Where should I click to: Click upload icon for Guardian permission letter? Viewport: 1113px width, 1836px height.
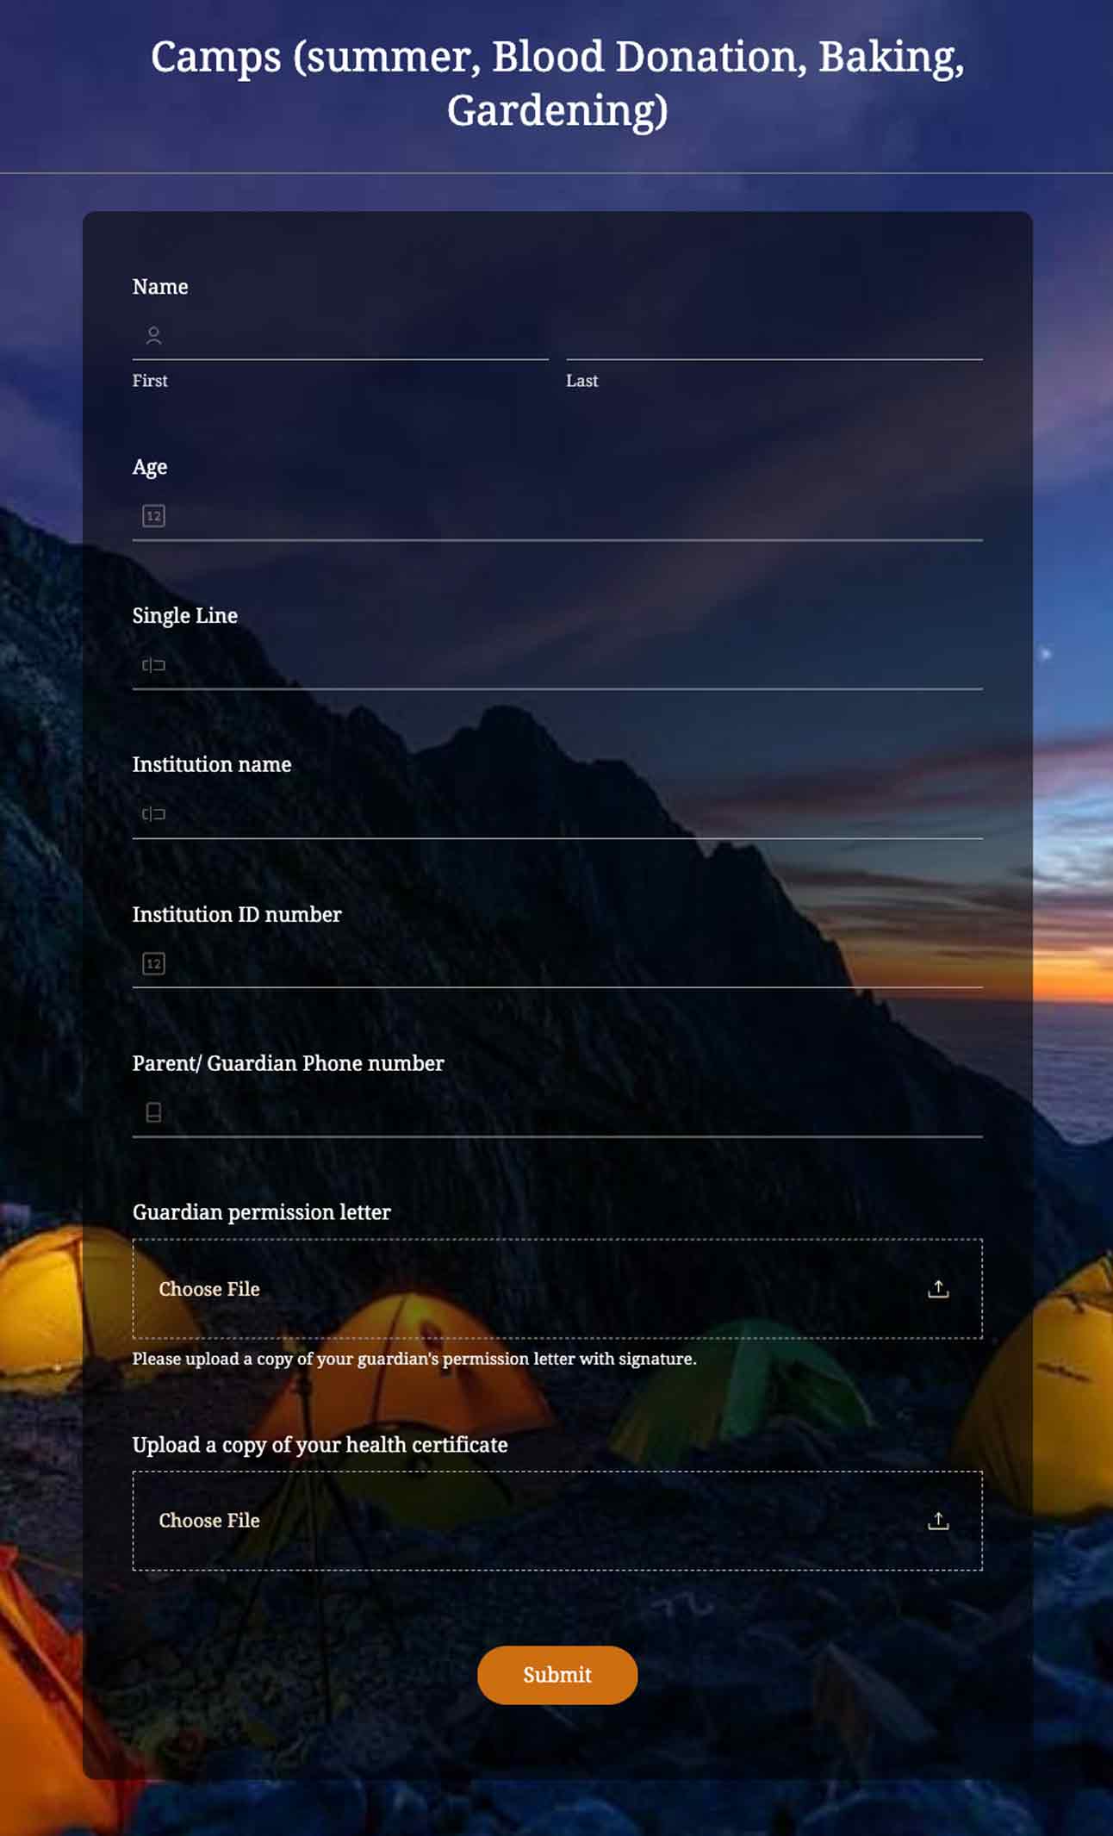[938, 1289]
